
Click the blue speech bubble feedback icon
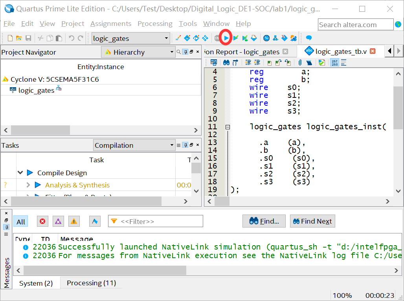[x=309, y=38]
